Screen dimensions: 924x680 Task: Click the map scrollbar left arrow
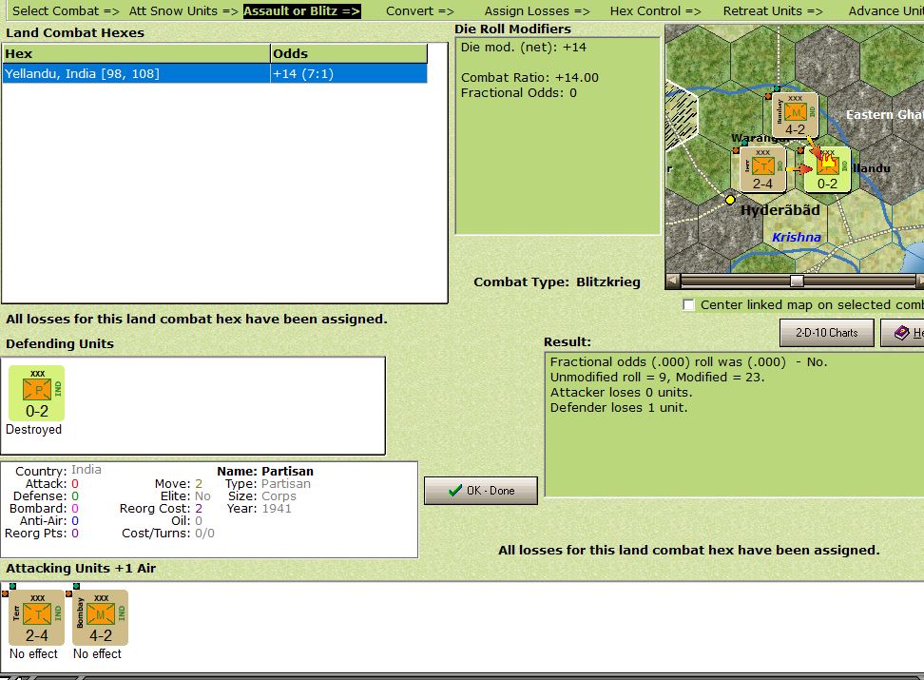672,281
